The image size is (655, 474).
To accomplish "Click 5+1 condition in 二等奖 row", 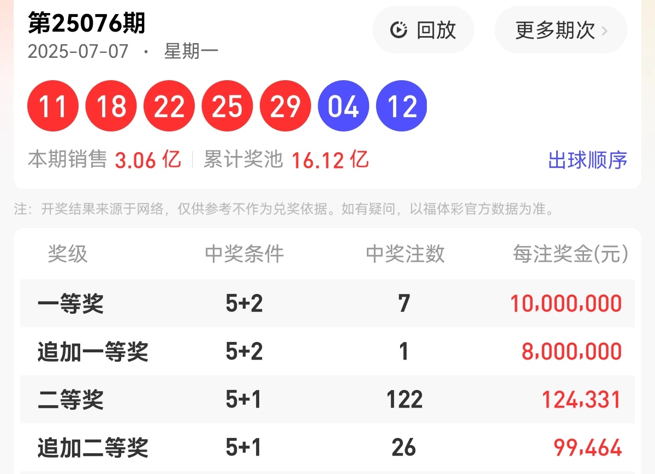I will click(243, 400).
